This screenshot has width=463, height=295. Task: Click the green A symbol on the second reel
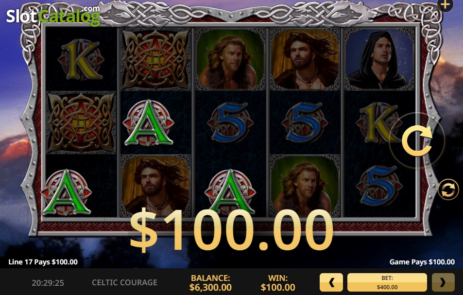[x=148, y=123]
